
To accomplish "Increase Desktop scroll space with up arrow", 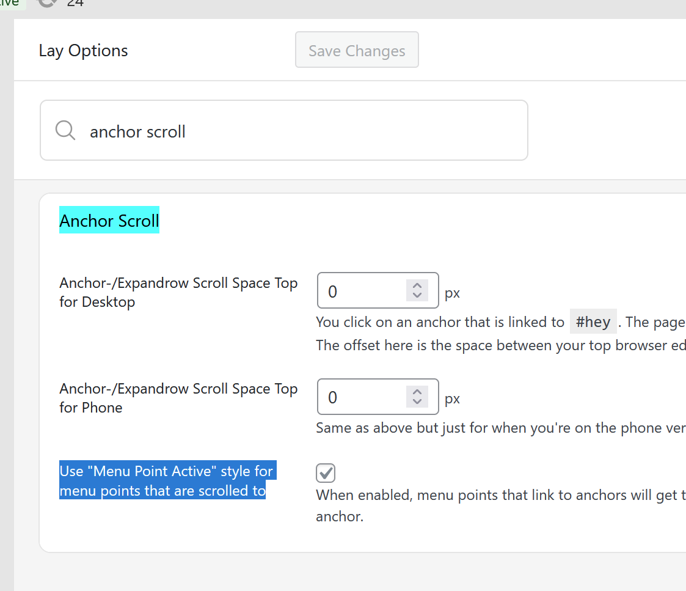I will click(417, 286).
